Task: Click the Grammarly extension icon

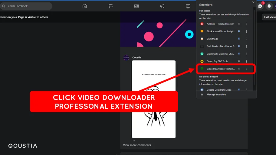Action: [x=202, y=54]
